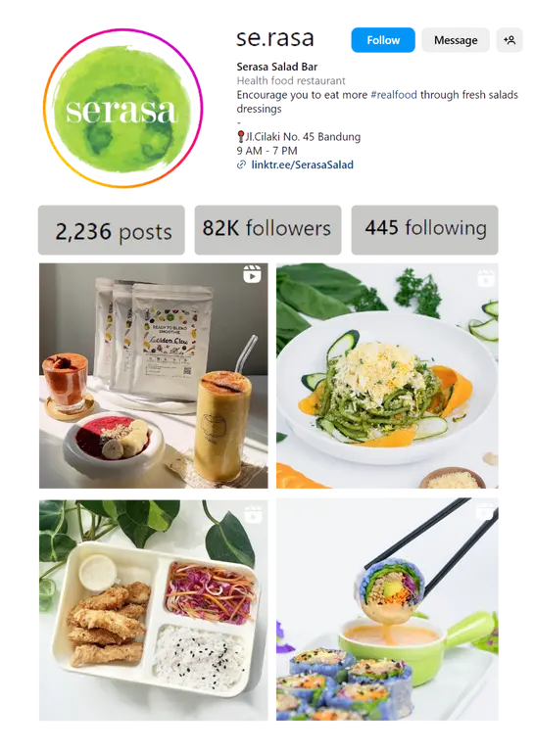The width and height of the screenshot is (534, 752).
Task: Click the blue Follow button
Action: pyautogui.click(x=383, y=40)
